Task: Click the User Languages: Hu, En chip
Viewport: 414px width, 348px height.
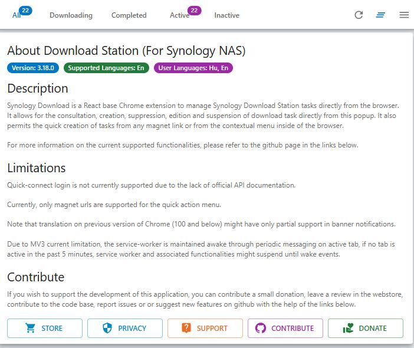Action: pyautogui.click(x=193, y=68)
